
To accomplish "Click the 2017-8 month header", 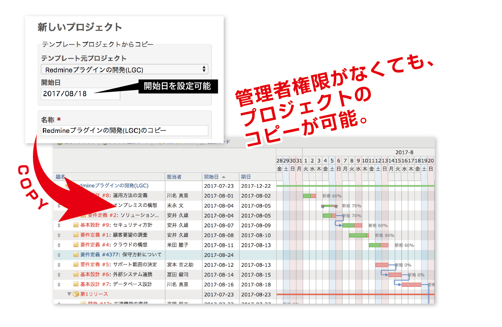I will [x=404, y=152].
